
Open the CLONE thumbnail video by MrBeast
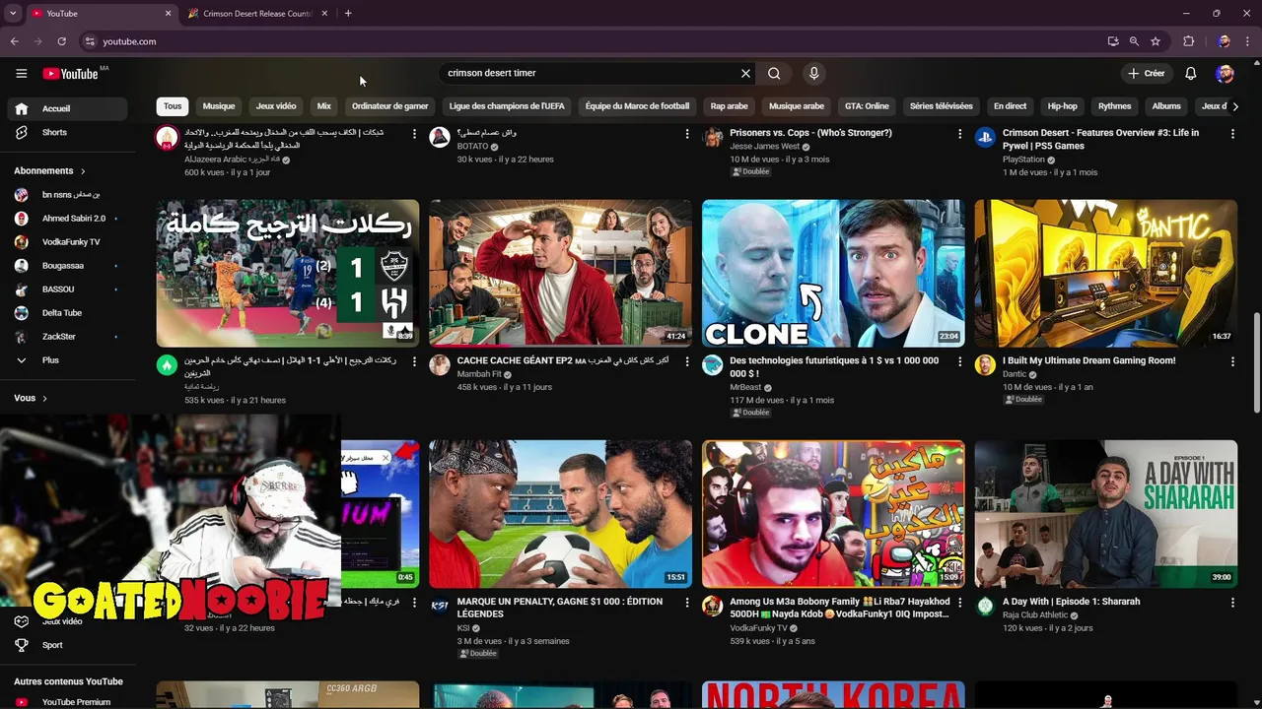[833, 273]
